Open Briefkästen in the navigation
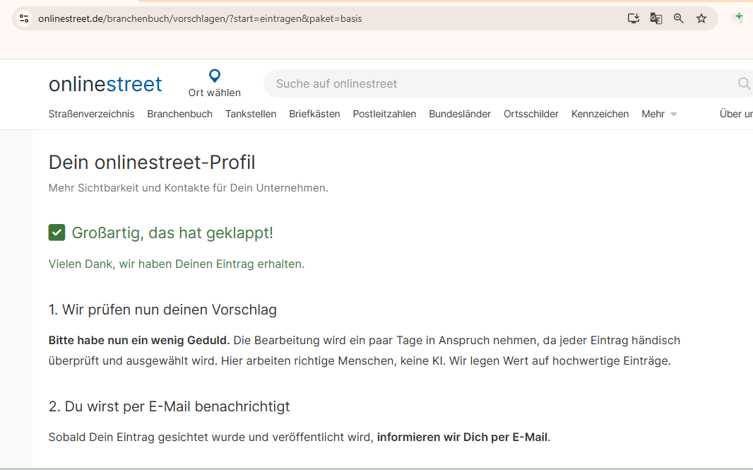753x470 pixels. (x=314, y=114)
